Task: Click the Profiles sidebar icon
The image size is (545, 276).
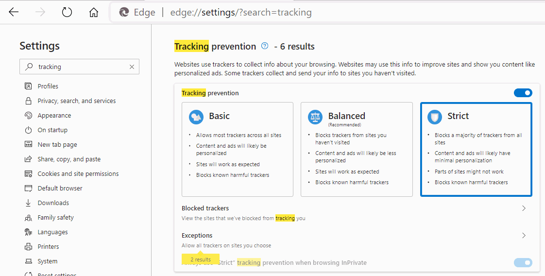Action: tap(28, 86)
